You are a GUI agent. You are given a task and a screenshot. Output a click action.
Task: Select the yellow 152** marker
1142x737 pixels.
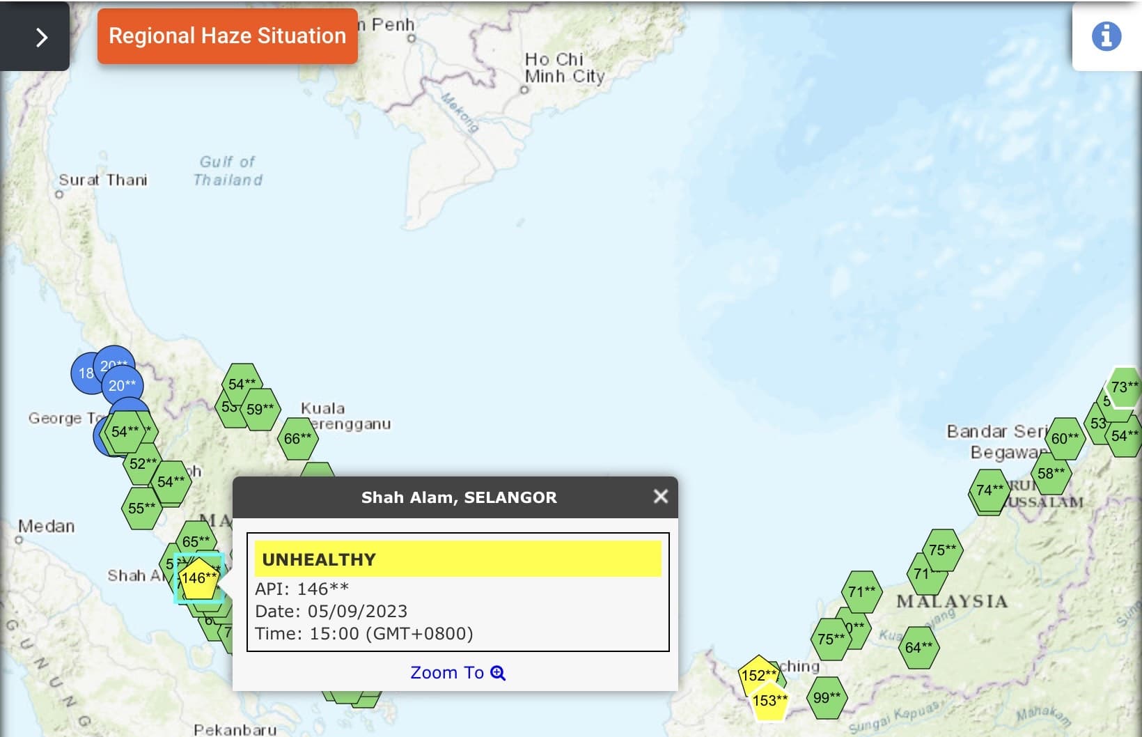[758, 675]
